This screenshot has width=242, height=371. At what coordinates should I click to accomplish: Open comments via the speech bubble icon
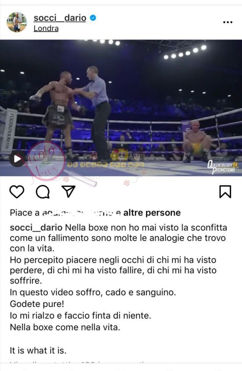click(43, 192)
